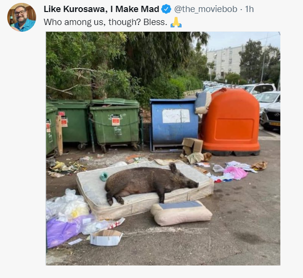Image resolution: width=303 pixels, height=278 pixels.
Task: Click the 1h timestamp of the tweet
Action: coord(249,9)
